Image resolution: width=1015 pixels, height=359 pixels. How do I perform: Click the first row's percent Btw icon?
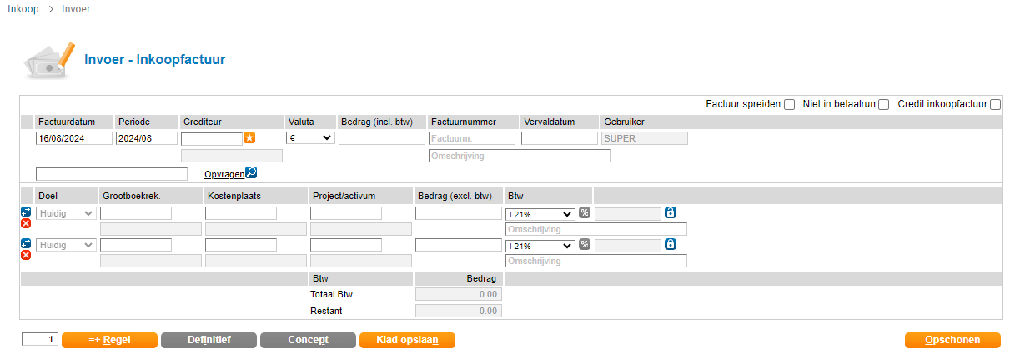585,213
